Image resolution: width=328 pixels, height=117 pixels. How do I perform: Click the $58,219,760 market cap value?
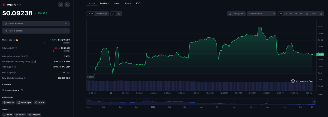(x=64, y=40)
